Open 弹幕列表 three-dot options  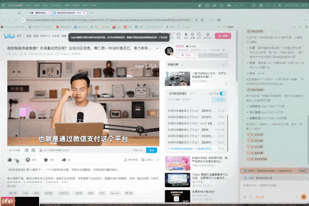point(183,65)
